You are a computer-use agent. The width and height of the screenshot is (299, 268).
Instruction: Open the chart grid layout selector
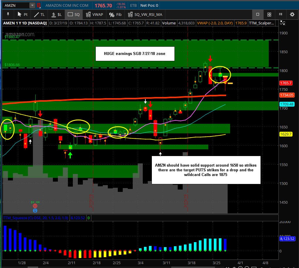(x=269, y=14)
